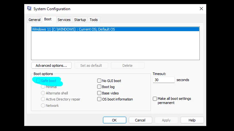This screenshot has width=234, height=131.
Task: Switch to the General tab
Action: point(35,20)
